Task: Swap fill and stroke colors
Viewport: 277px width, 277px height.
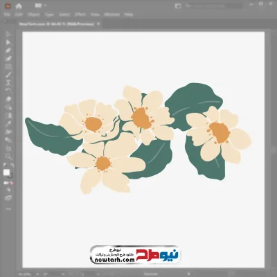Action: (x=12, y=165)
